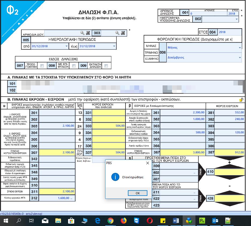
Task: Click into input field 306
Action: [57, 146]
